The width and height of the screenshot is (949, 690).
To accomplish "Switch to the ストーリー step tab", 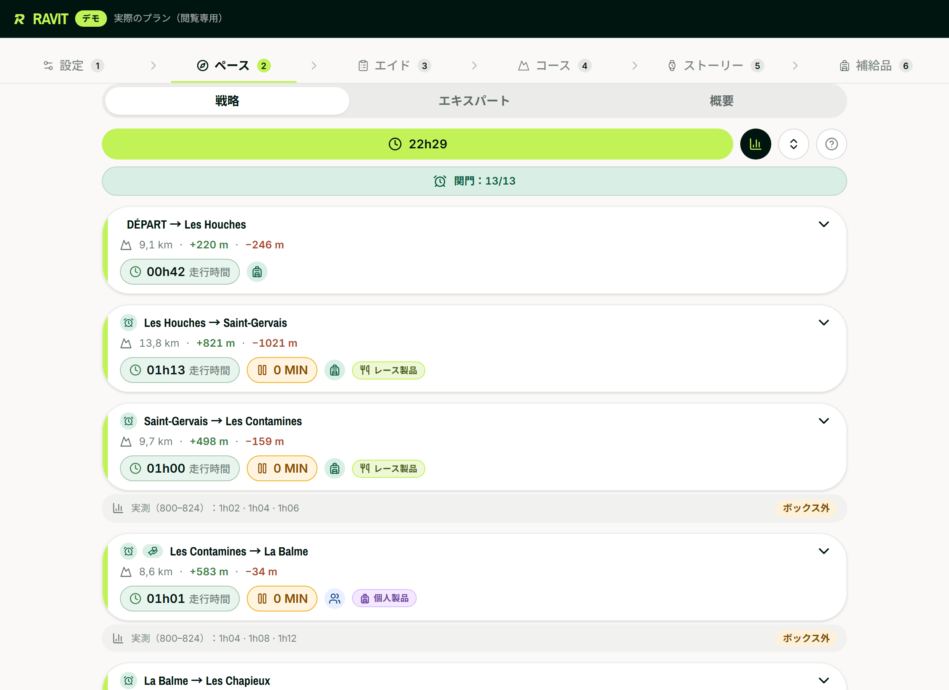I will click(715, 66).
